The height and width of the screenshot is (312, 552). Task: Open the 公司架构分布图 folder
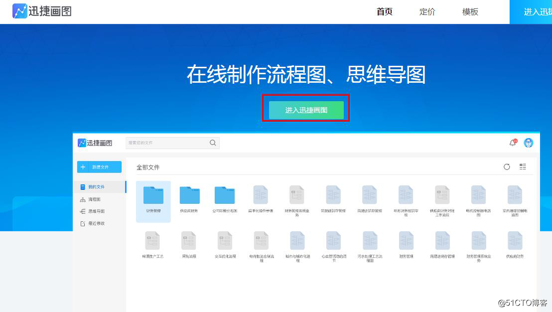pyautogui.click(x=225, y=199)
